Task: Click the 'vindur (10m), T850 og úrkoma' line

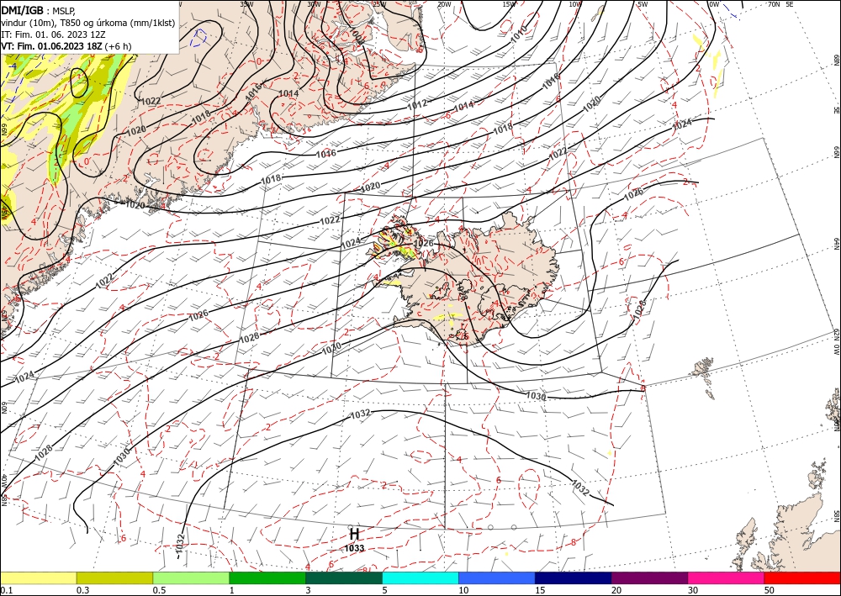Action: click(x=88, y=23)
